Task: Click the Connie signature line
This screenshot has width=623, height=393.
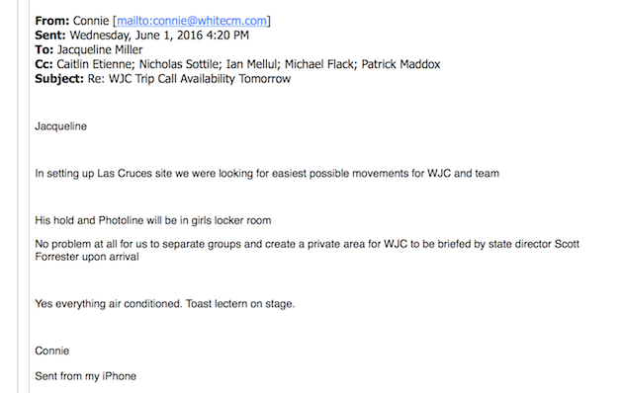Action: click(x=52, y=351)
